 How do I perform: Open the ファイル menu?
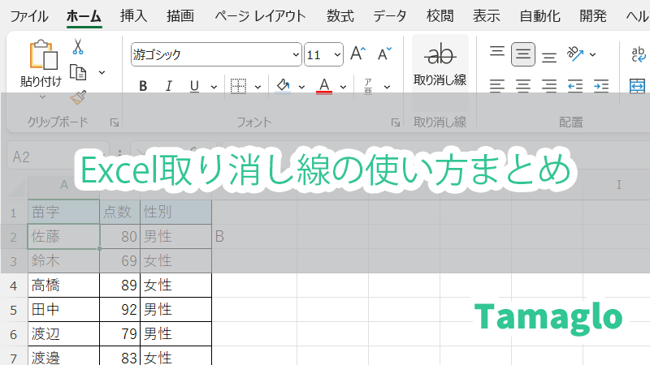(x=28, y=15)
